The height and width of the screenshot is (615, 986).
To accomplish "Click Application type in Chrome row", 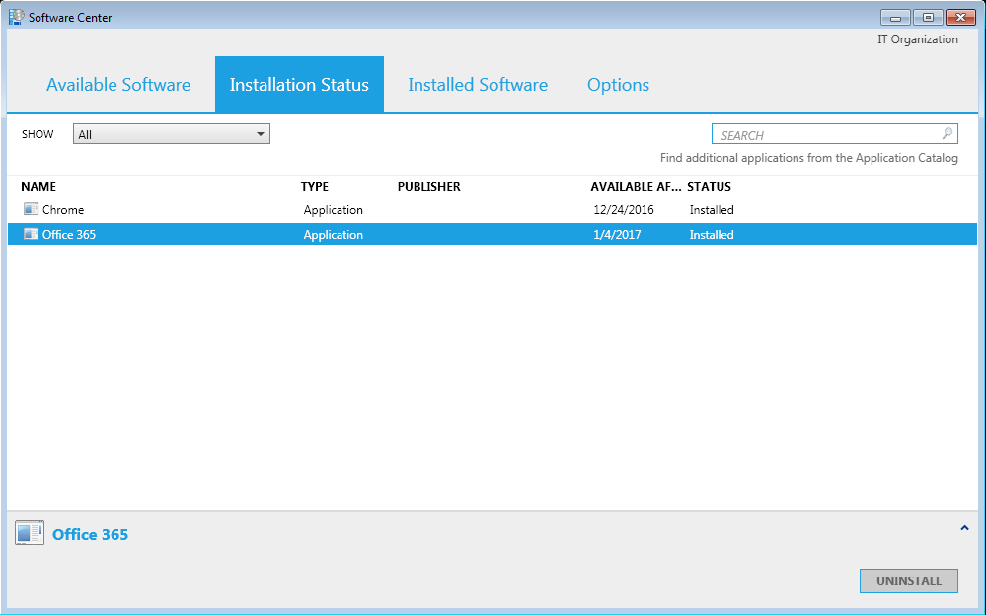I will click(334, 210).
